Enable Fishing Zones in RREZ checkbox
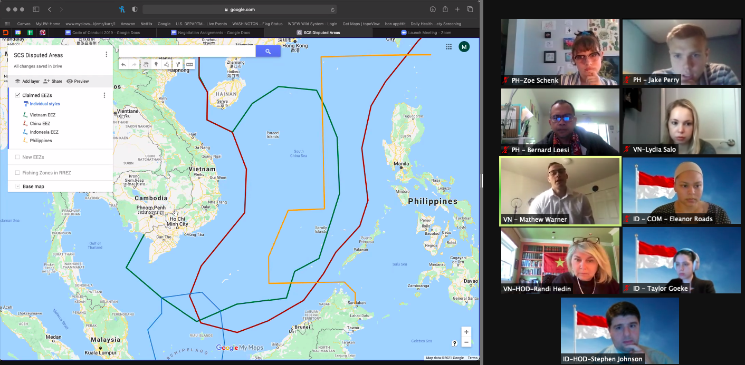Screen dimensions: 745x365 18,173
